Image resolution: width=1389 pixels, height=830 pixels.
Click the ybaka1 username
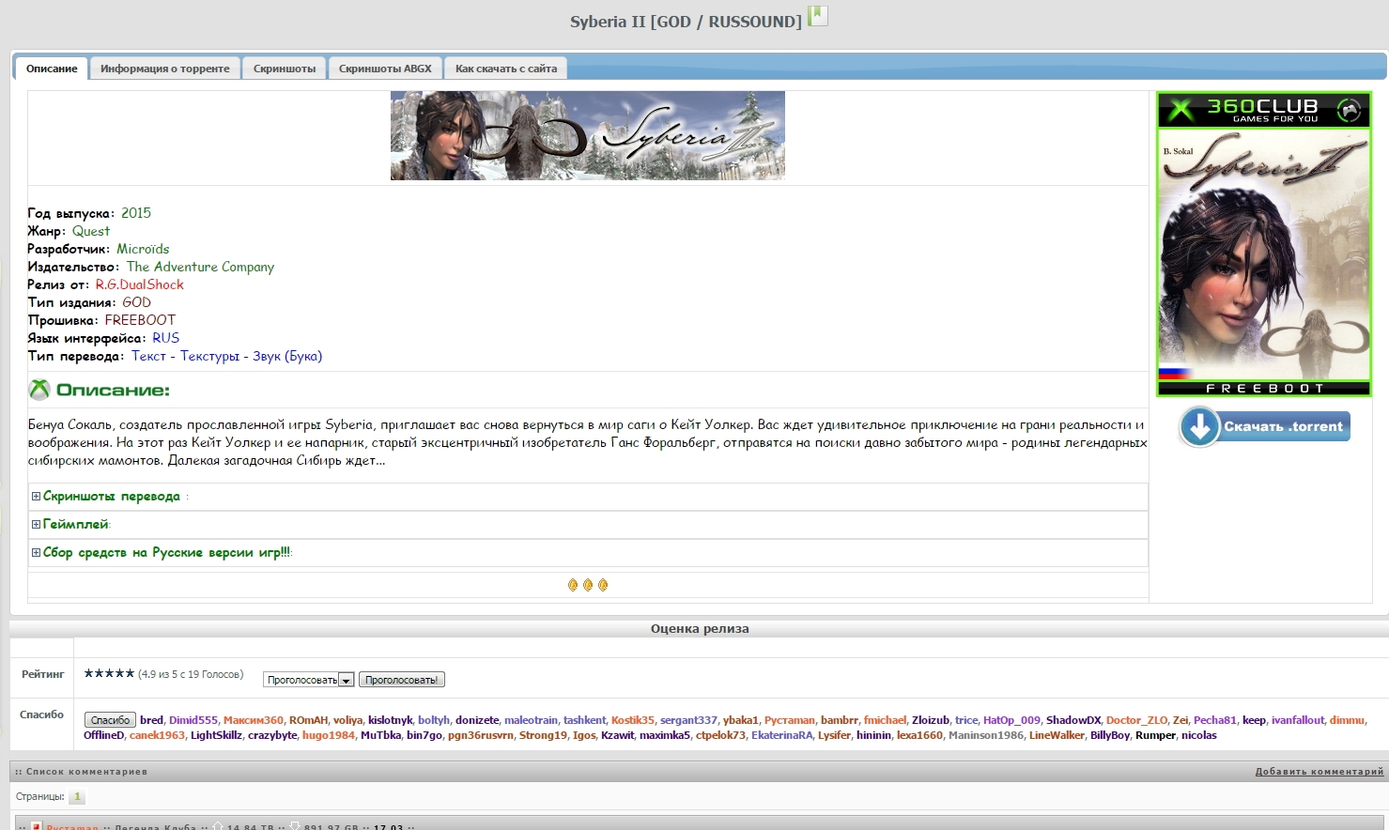741,720
